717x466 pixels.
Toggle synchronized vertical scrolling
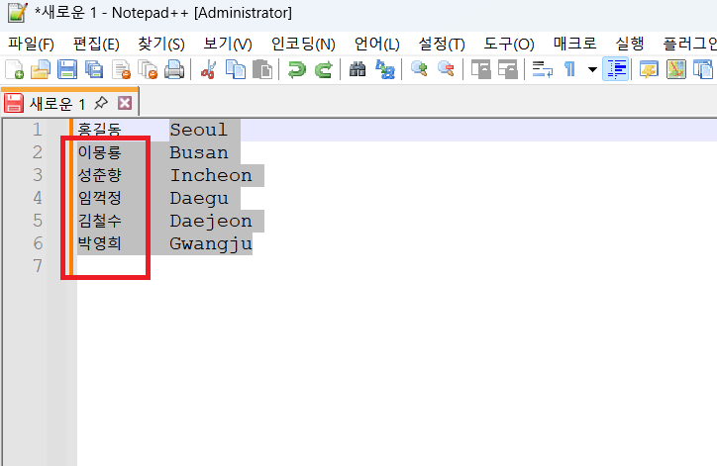coord(480,70)
